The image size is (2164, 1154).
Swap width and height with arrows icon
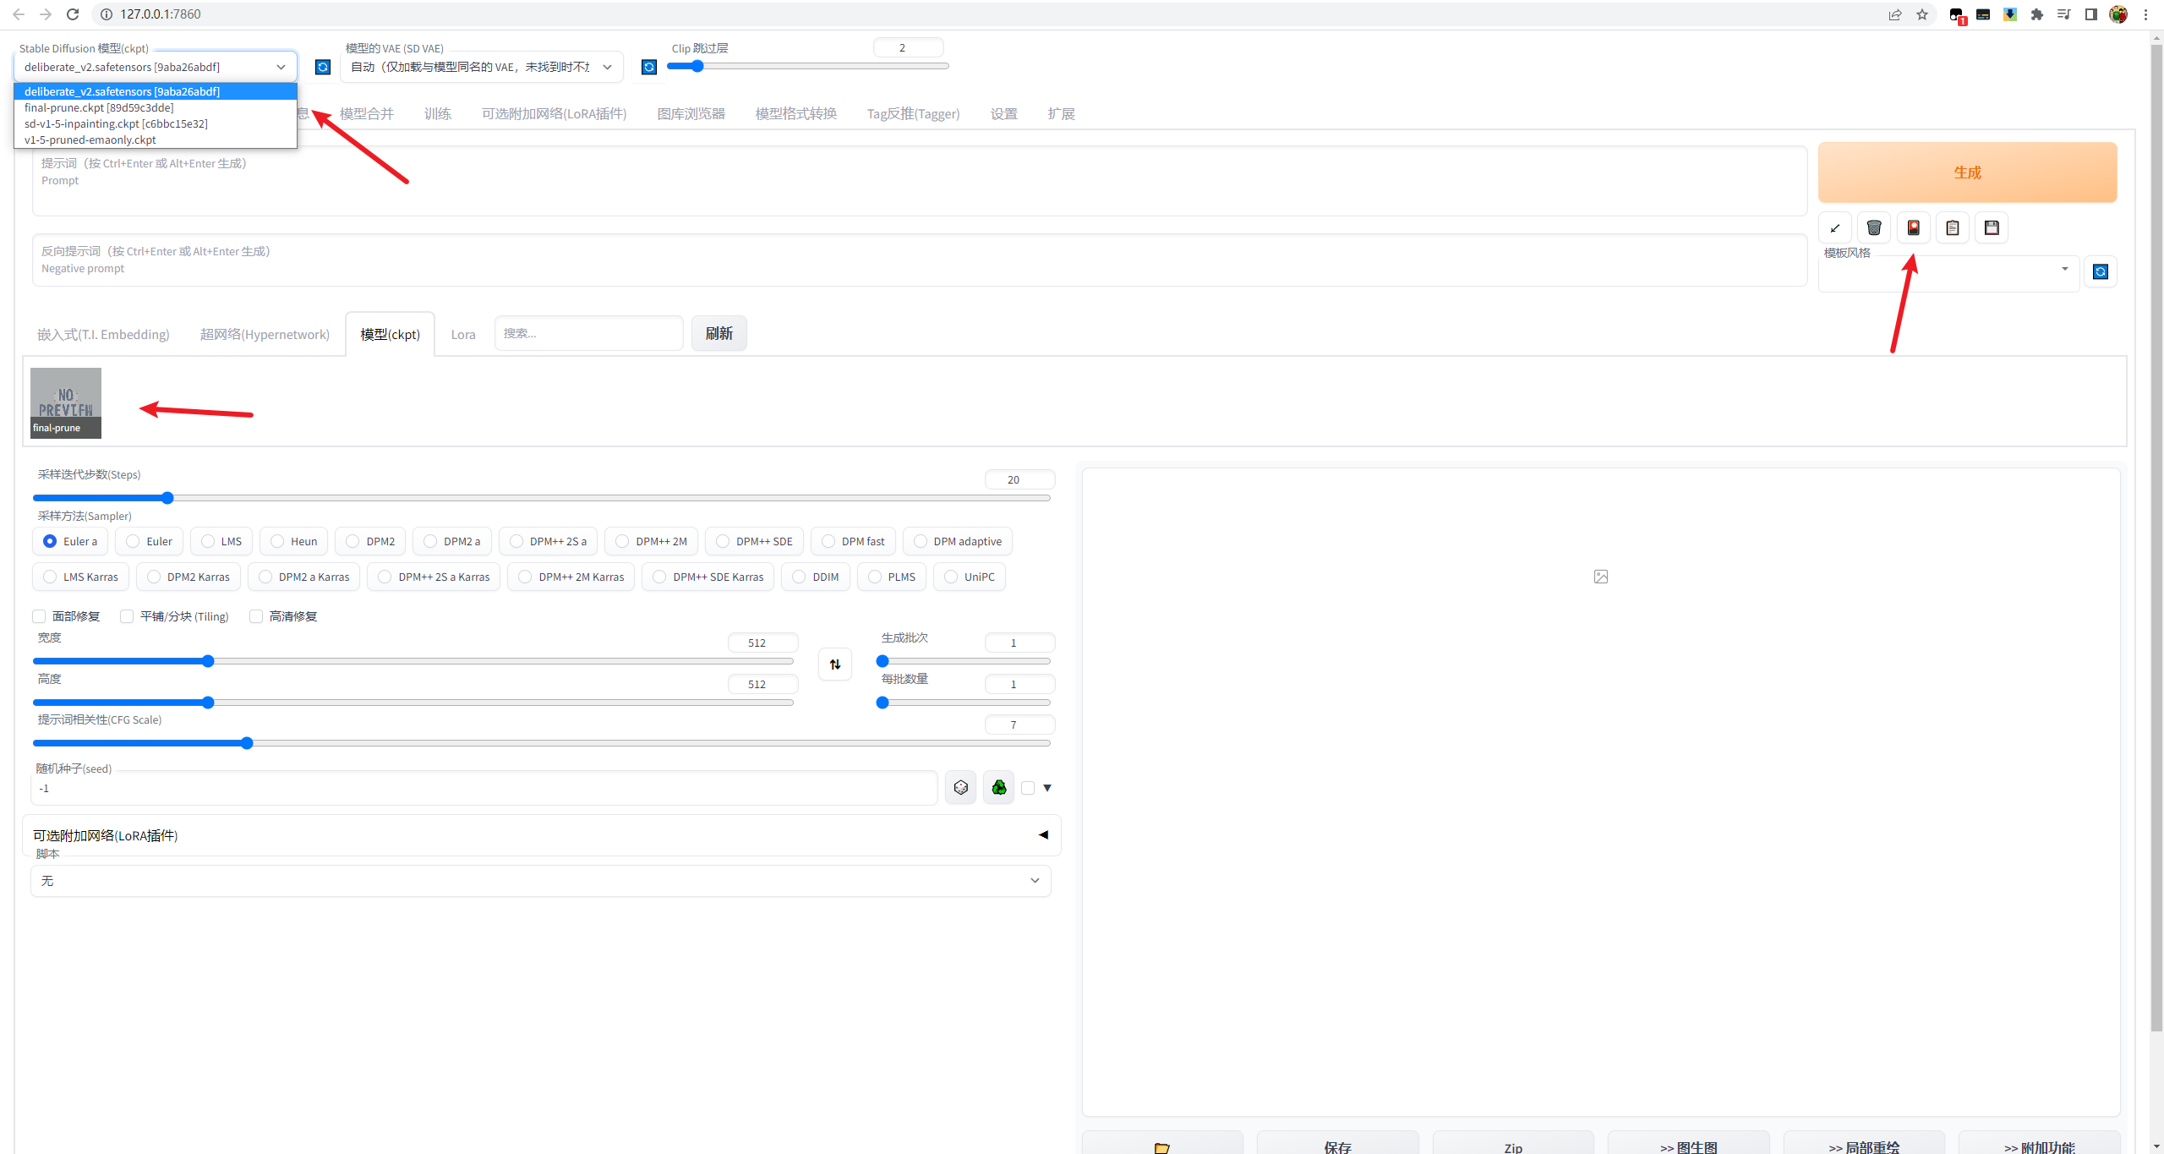pyautogui.click(x=835, y=664)
